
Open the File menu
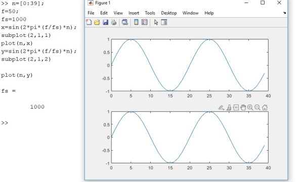(x=91, y=13)
